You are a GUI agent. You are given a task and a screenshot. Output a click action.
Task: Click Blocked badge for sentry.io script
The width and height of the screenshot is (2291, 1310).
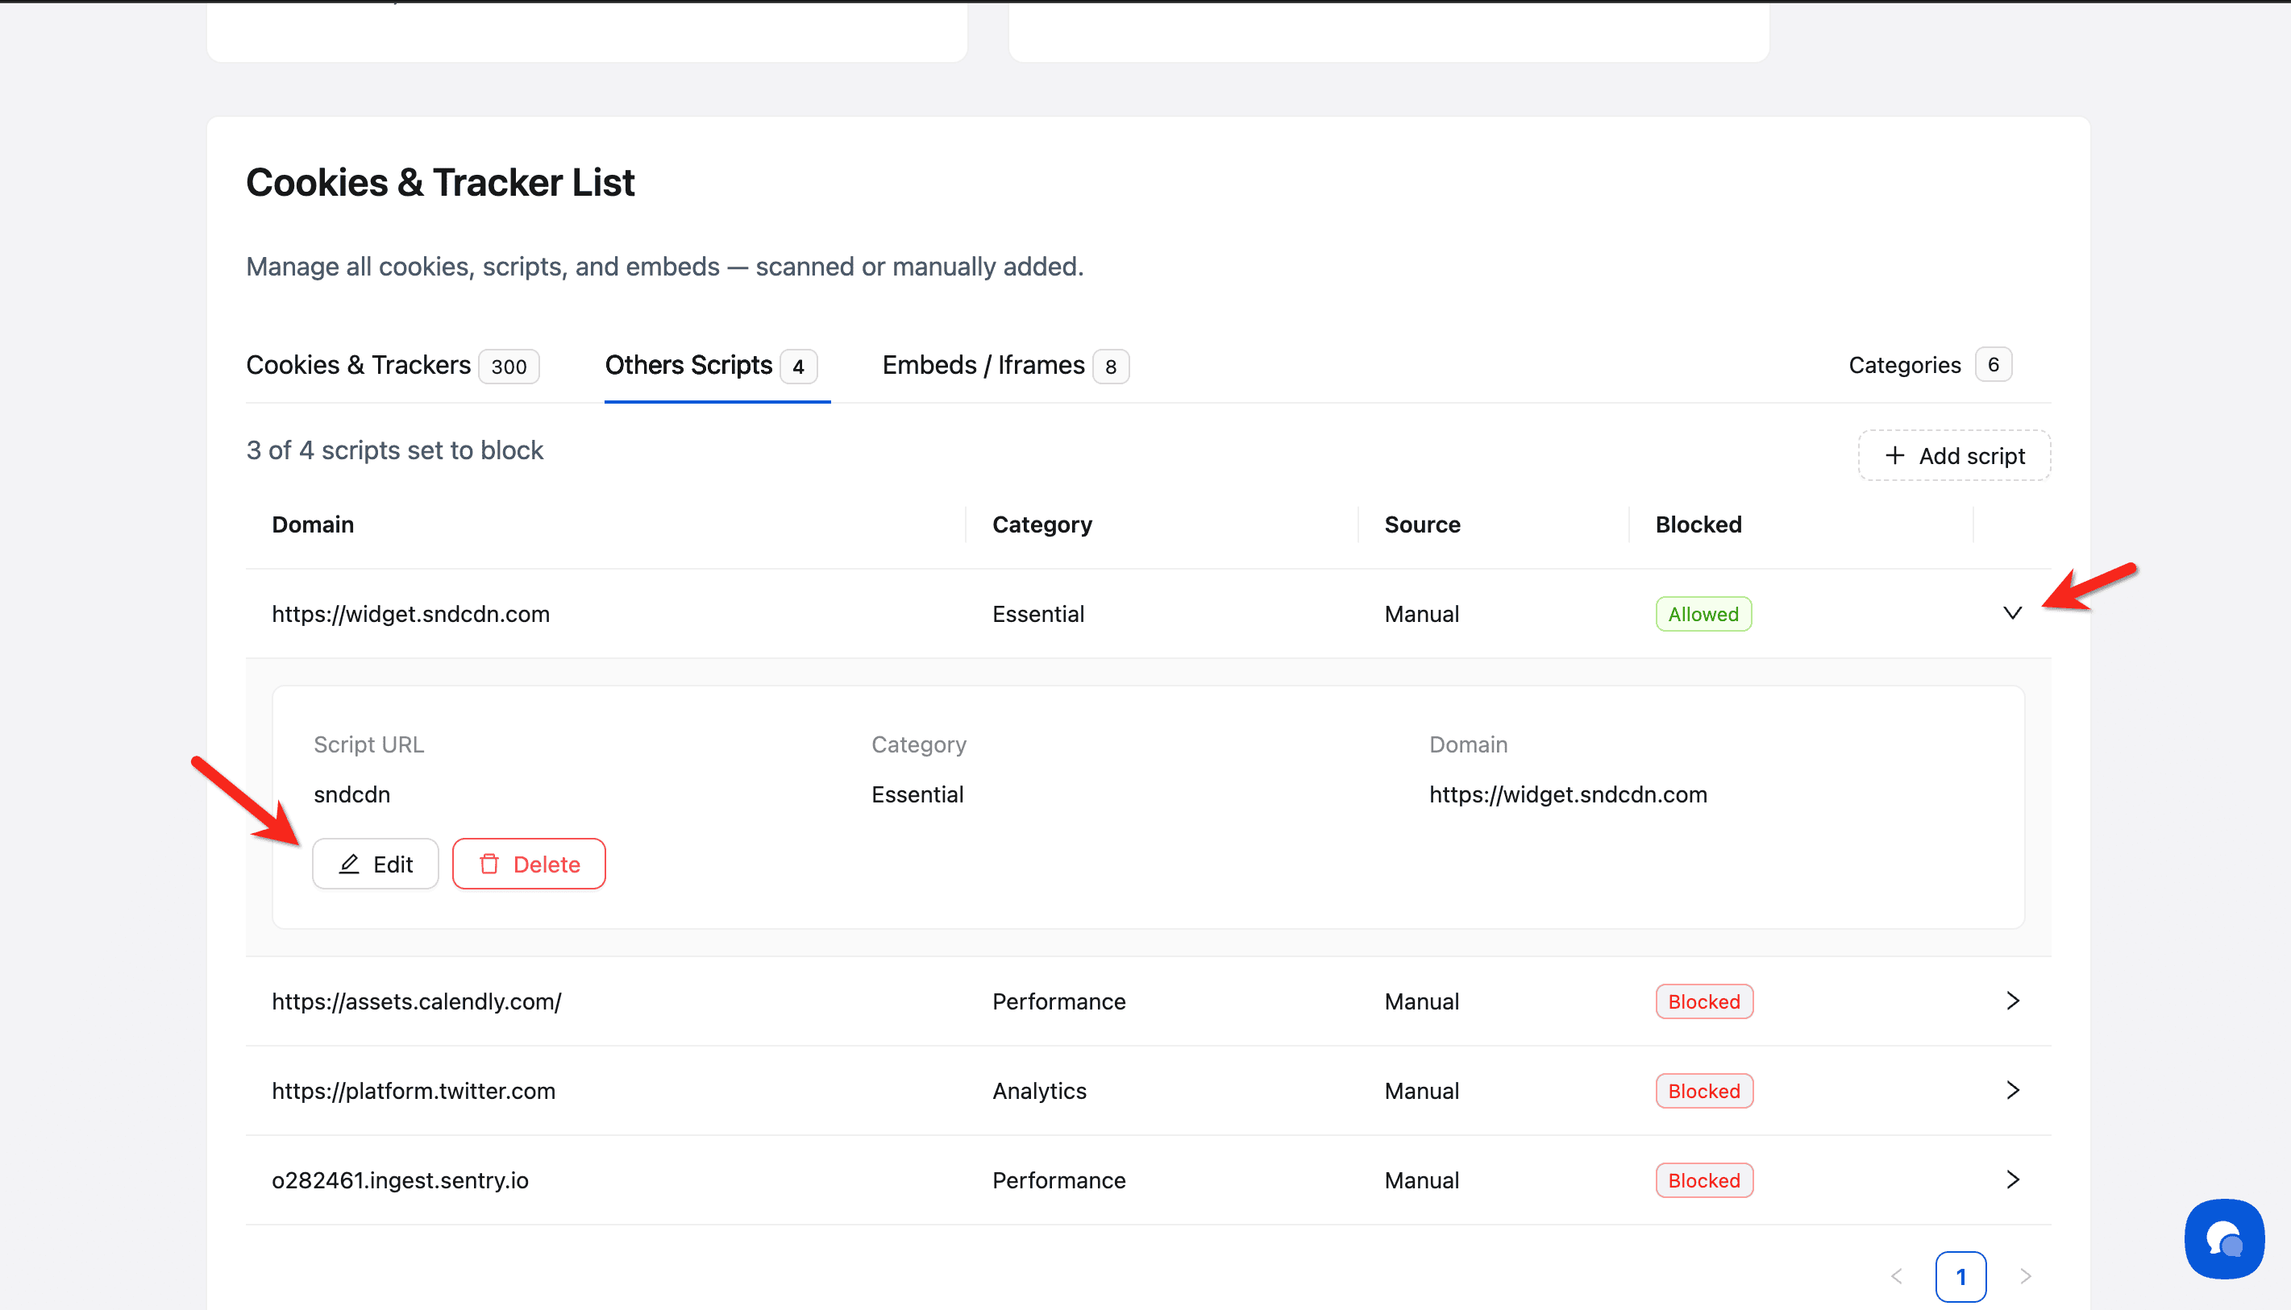(x=1703, y=1179)
